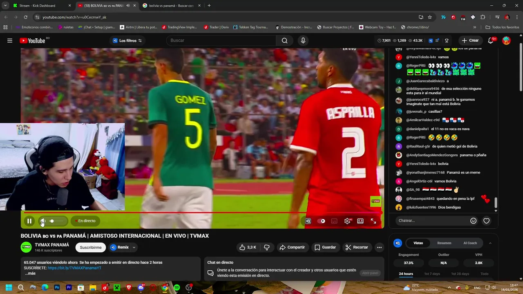Click the vidIQ playlist icon in header
The width and height of the screenshot is (523, 294).
(437, 40)
